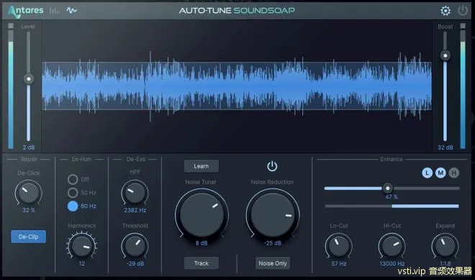The width and height of the screenshot is (475, 280).
Task: Enable the H band button in Enhance
Action: [454, 173]
